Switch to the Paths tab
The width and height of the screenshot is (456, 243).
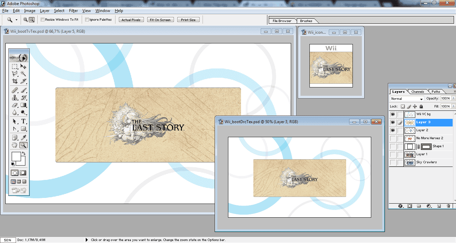pyautogui.click(x=436, y=92)
